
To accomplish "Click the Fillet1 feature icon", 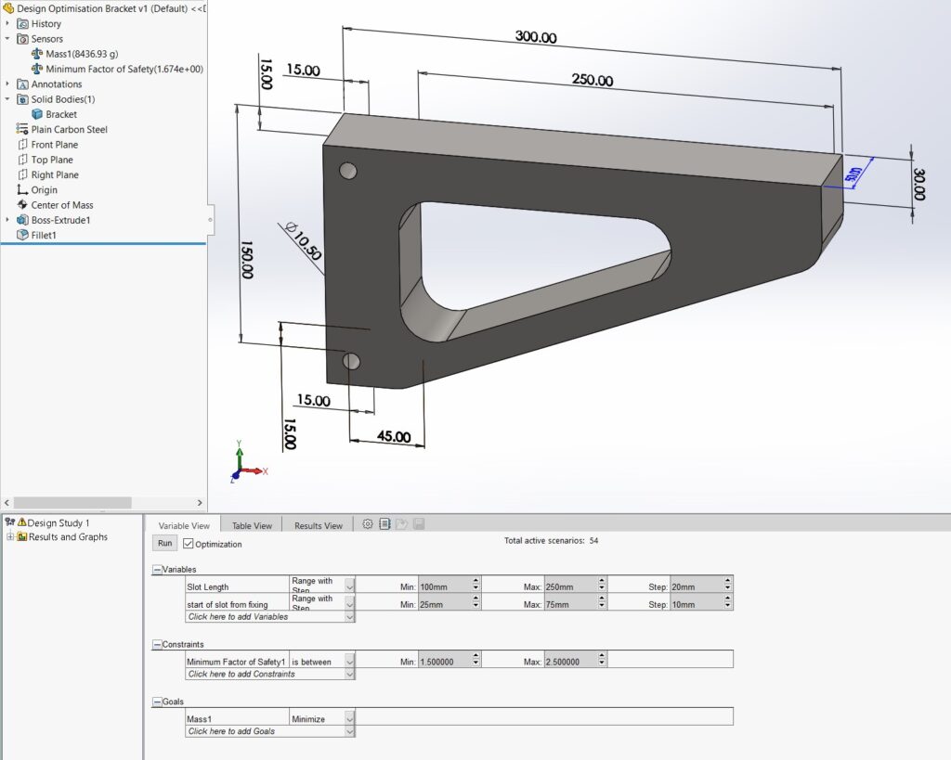I will [x=23, y=236].
